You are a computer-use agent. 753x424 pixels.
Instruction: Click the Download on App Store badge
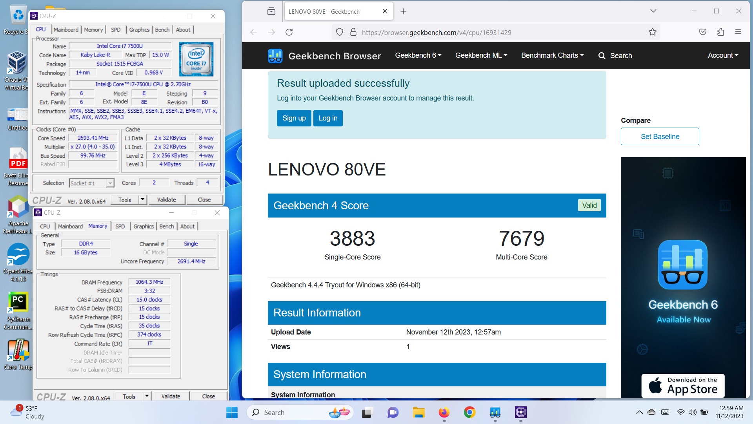tap(683, 386)
